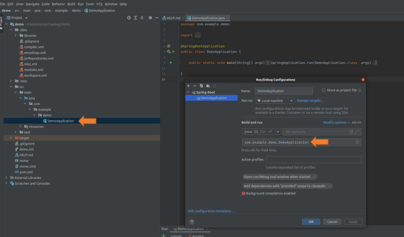
Task: Click move into new folder icon in dialog
Action: 208,86
